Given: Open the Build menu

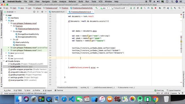Looking at the screenshot, I should click(x=81, y=1).
